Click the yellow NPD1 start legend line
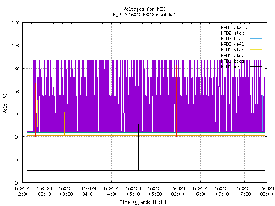The image size is (275, 206). pos(256,50)
